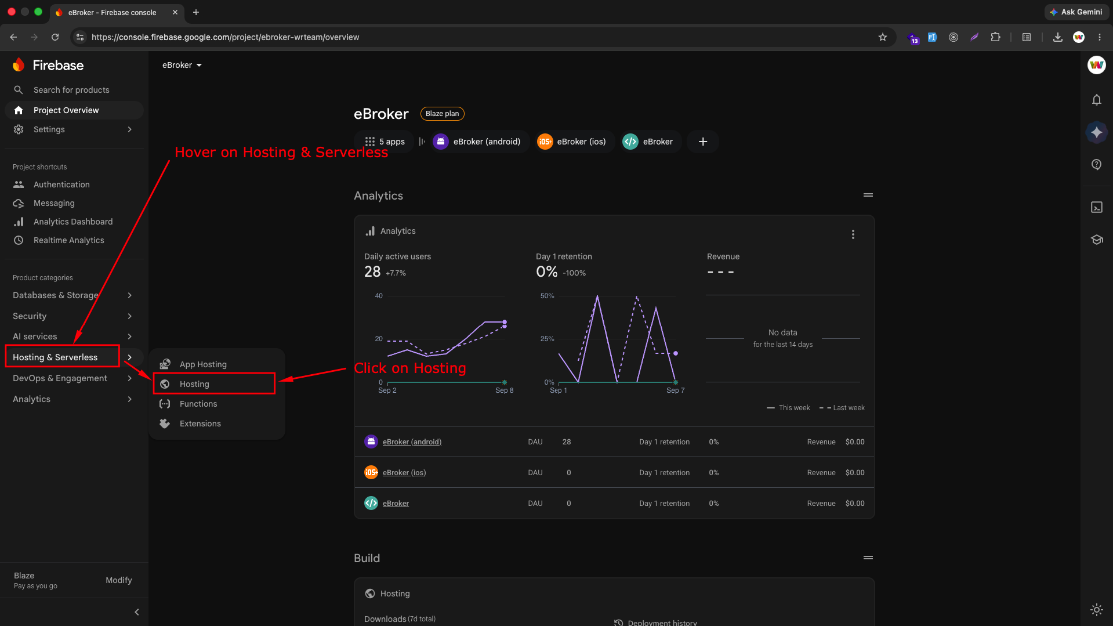Click the browser extensions puzzle icon
Screen dimensions: 1113x626
(x=995, y=37)
